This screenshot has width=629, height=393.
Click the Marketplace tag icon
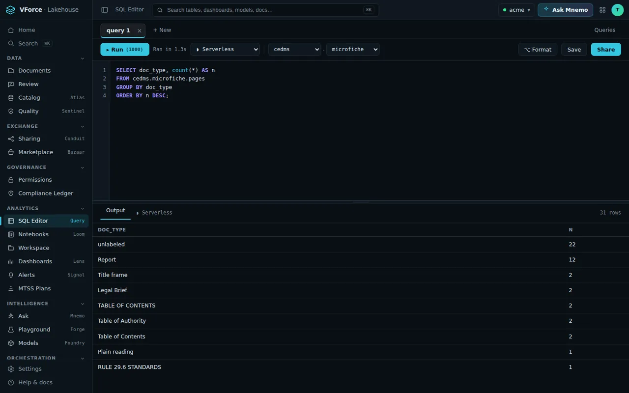(x=11, y=152)
